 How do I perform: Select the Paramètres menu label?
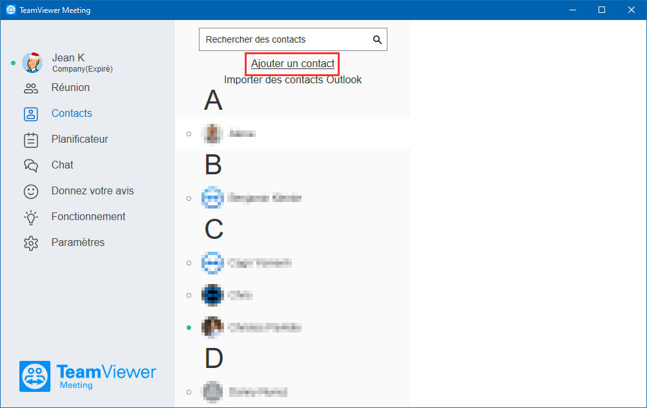click(78, 242)
